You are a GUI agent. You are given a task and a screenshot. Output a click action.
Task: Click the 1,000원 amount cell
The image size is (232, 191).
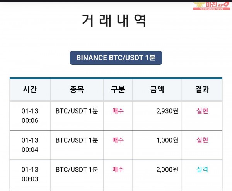(x=167, y=140)
